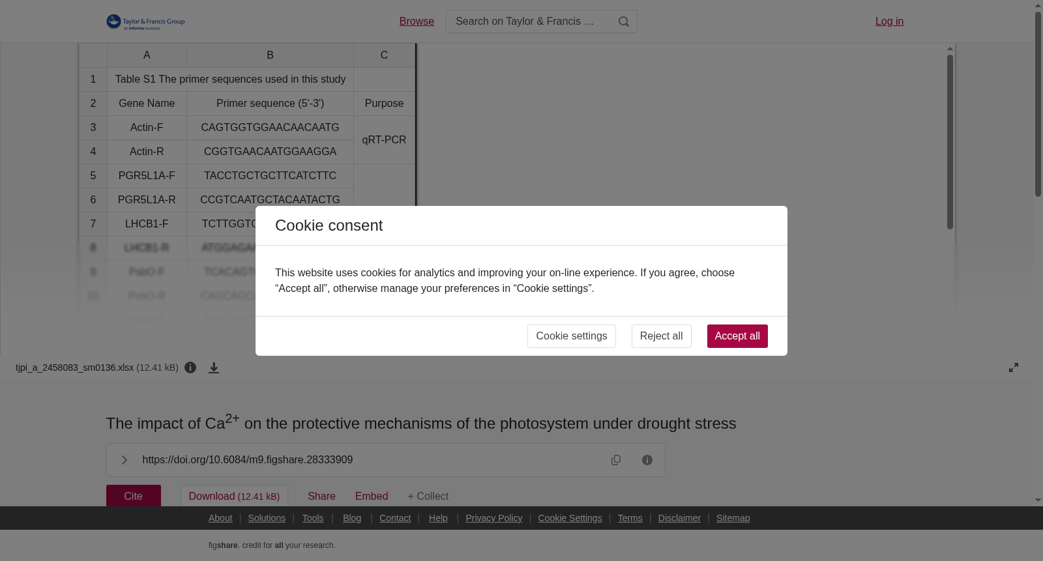The image size is (1043, 561).
Task: Download the xlsx file via arrow icon
Action: pyautogui.click(x=214, y=368)
